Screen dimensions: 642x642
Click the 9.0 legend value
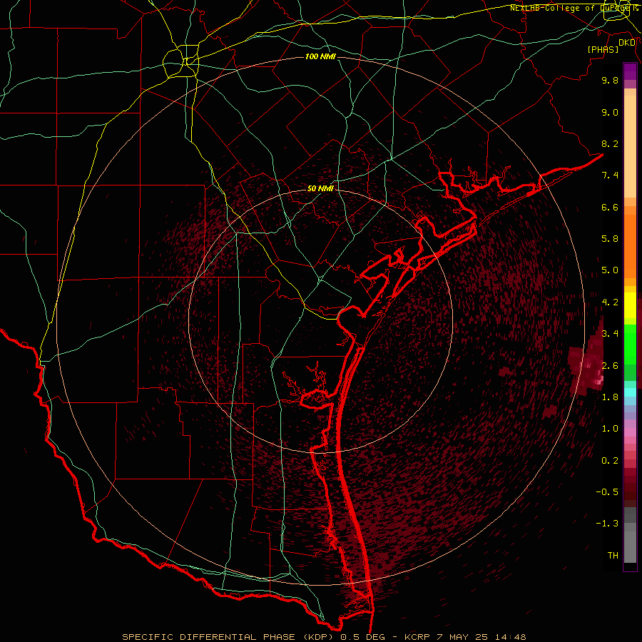610,112
